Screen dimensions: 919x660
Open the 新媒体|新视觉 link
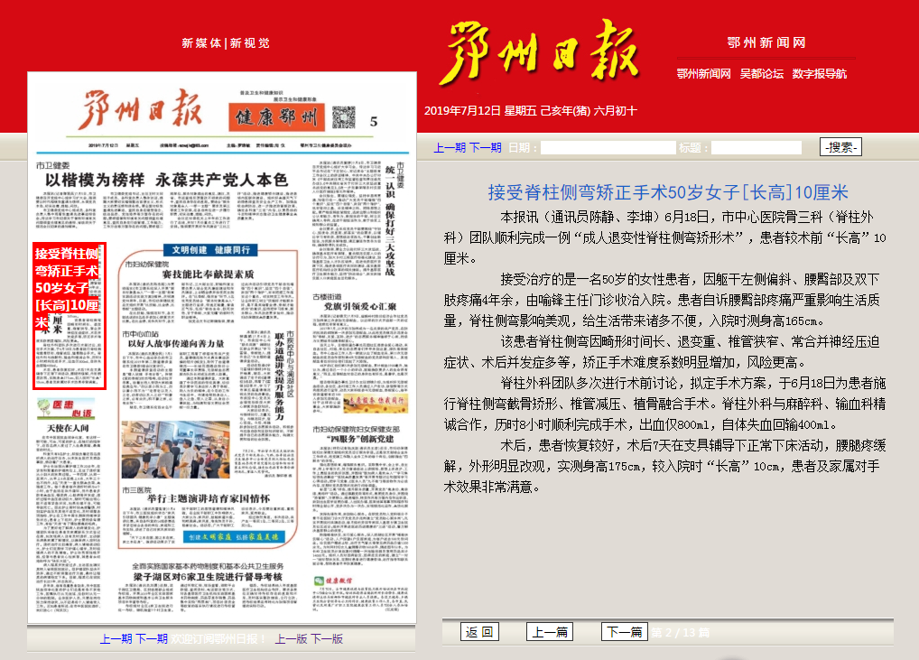225,43
